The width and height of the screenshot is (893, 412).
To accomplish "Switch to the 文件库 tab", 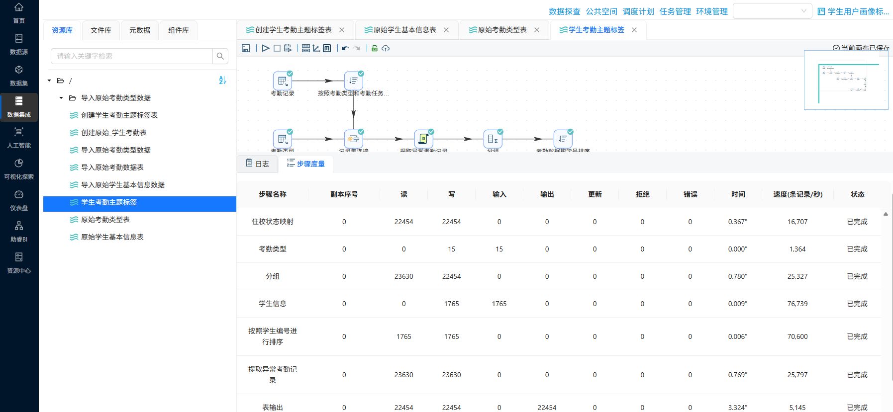I will [101, 30].
